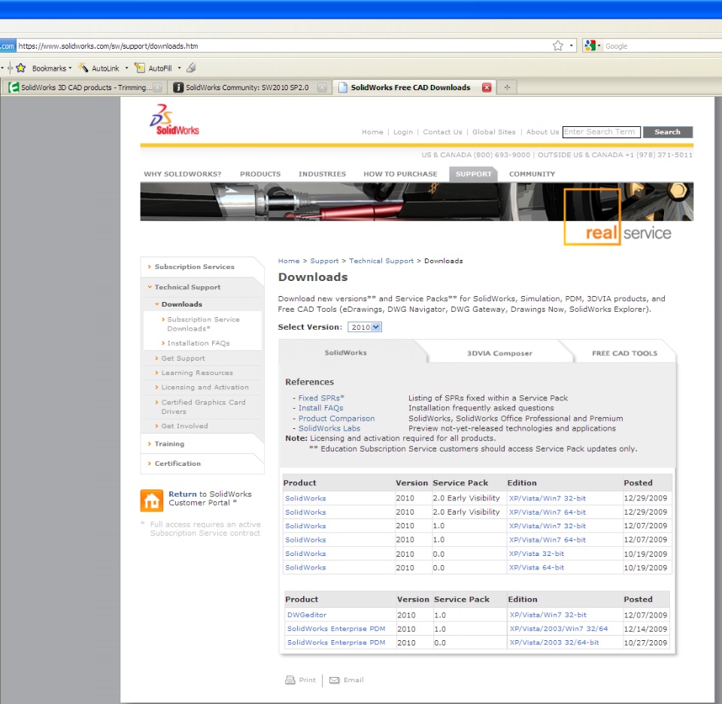This screenshot has width=722, height=704.
Task: Collapse the Technical Support sidebar section
Action: pos(187,287)
